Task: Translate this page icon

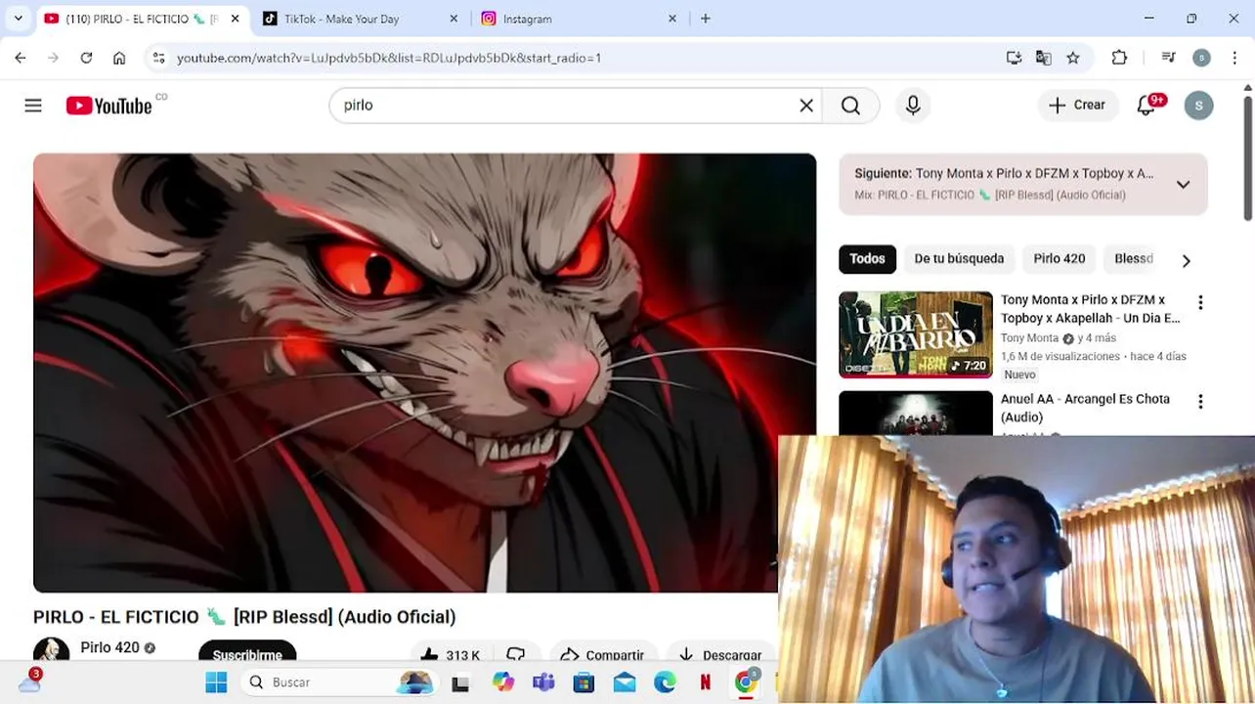Action: tap(1043, 58)
